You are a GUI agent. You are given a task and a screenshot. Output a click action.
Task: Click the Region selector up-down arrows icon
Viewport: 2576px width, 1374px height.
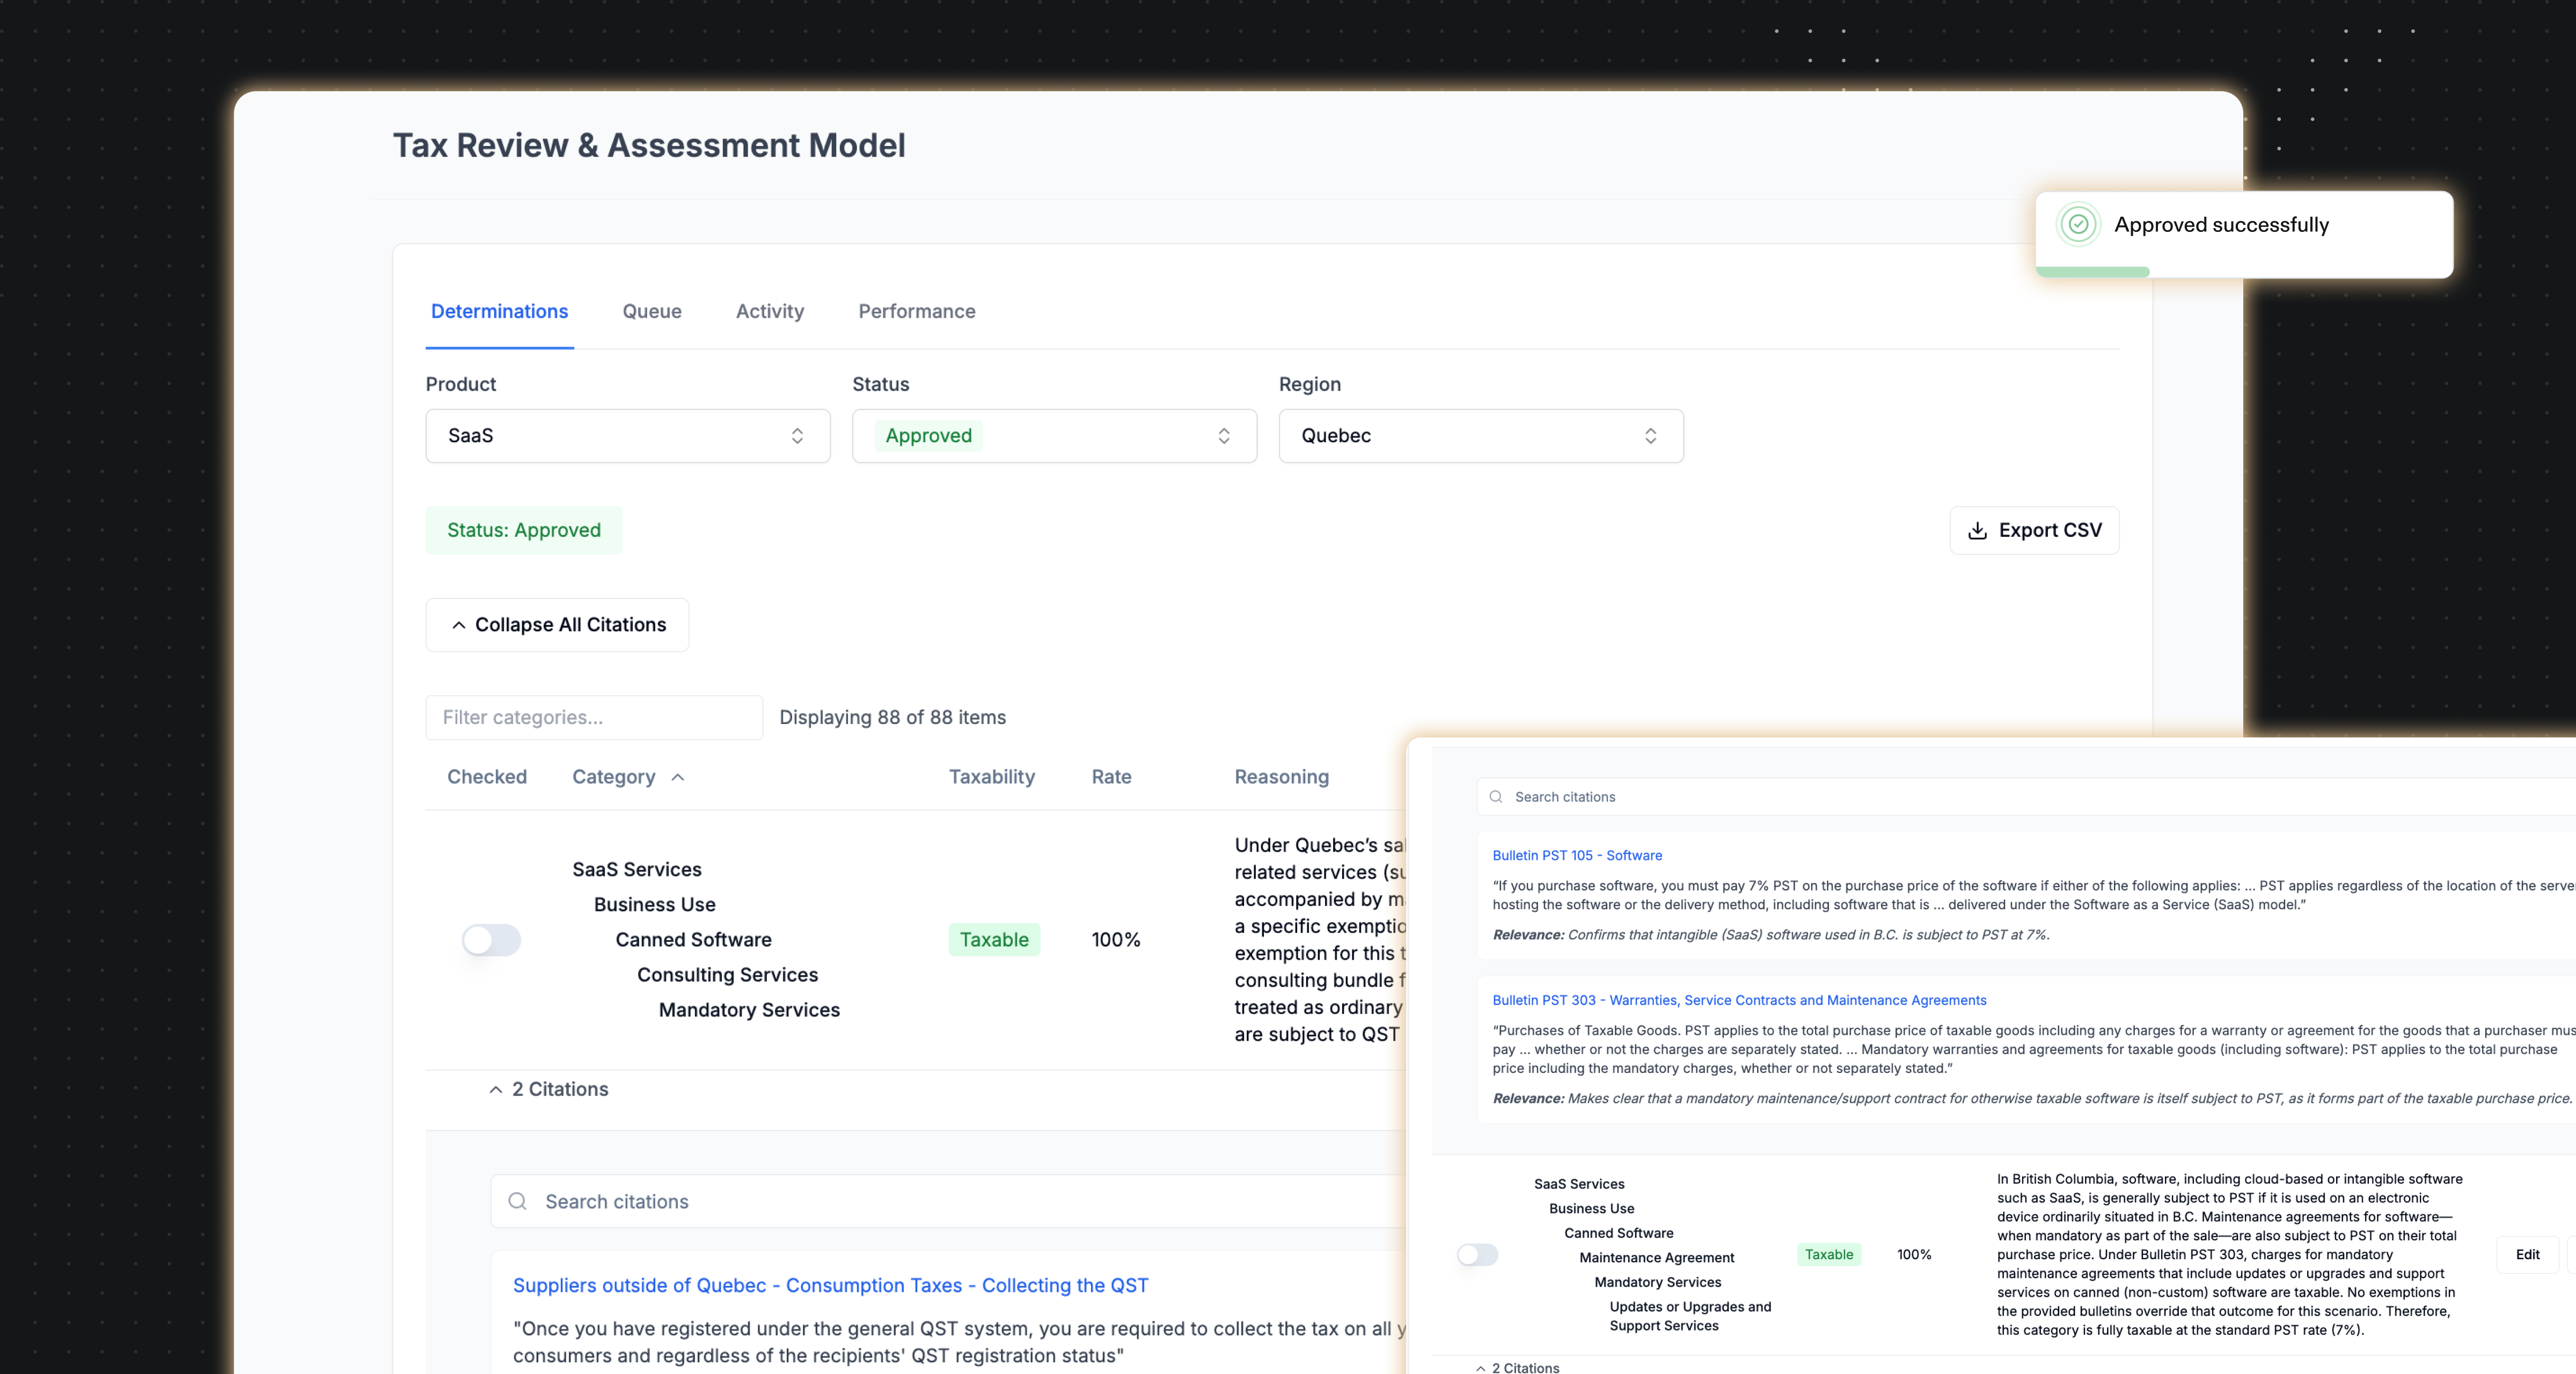pyautogui.click(x=1650, y=436)
